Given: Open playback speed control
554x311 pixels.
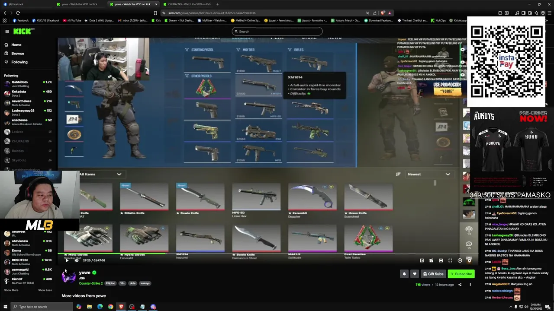Looking at the screenshot, I should [460, 260].
